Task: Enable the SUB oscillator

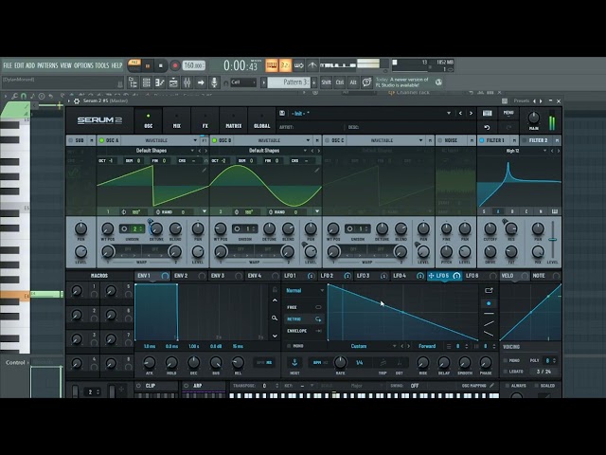Action: point(71,140)
